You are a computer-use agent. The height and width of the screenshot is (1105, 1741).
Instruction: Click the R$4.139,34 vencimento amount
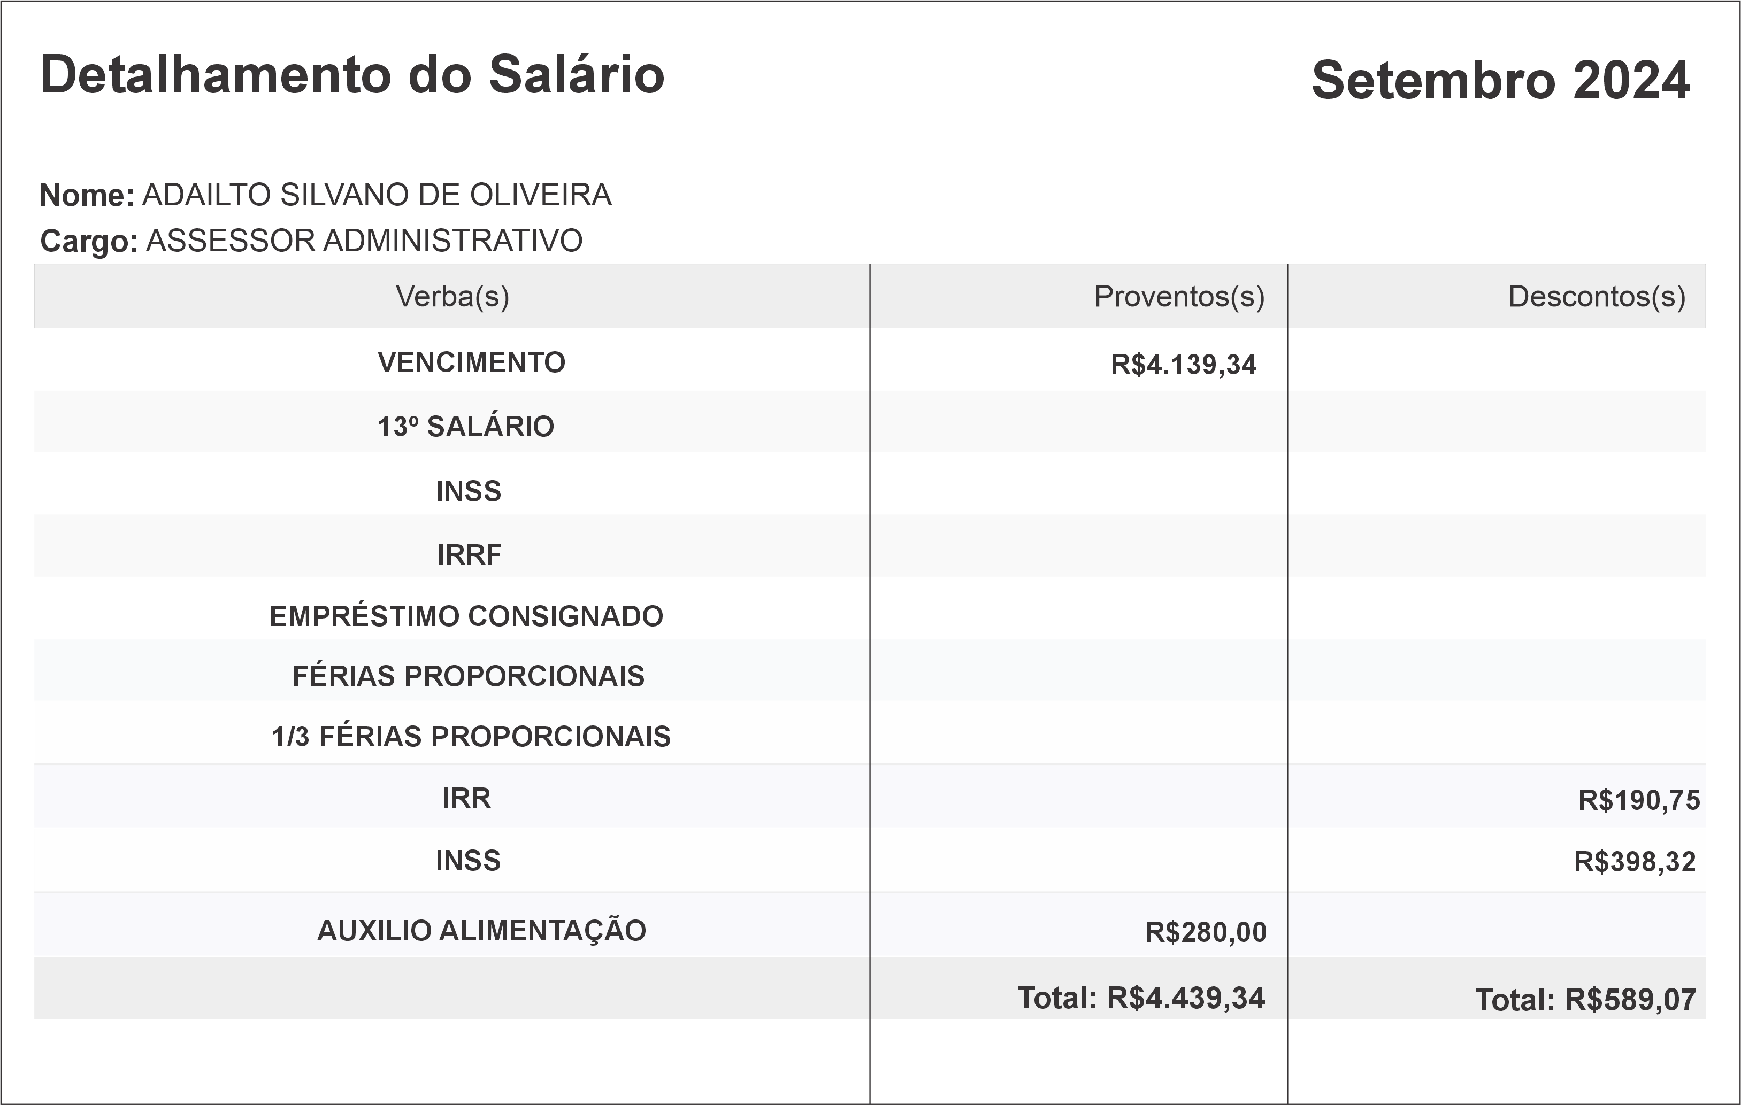click(1184, 365)
